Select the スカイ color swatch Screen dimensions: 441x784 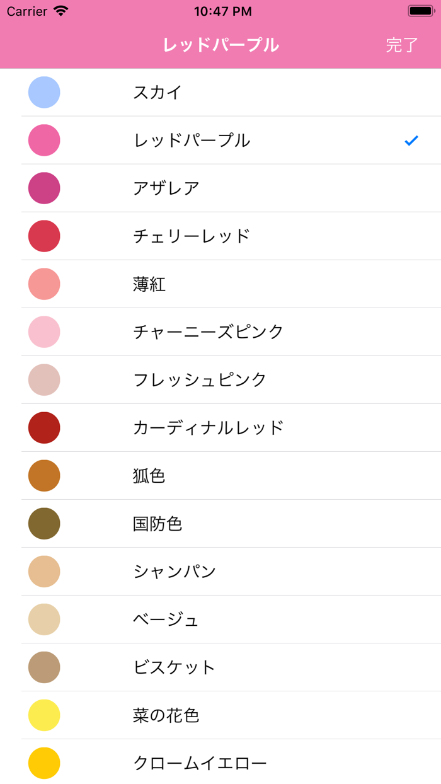[44, 93]
